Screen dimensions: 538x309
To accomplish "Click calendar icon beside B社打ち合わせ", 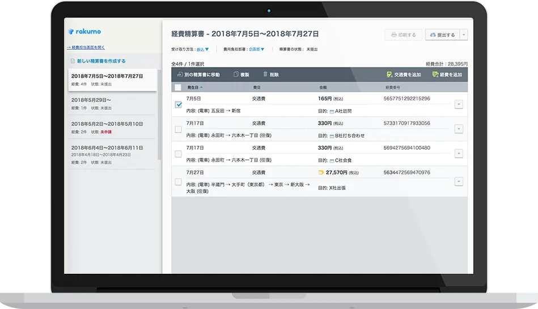I will click(x=332, y=136).
